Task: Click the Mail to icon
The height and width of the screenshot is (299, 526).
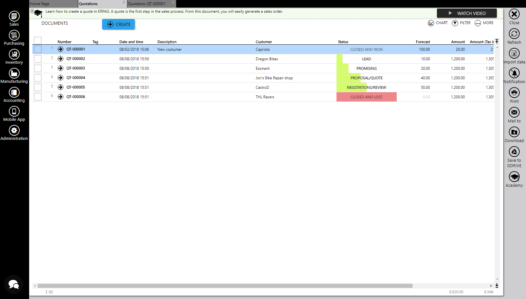Action: tap(514, 113)
